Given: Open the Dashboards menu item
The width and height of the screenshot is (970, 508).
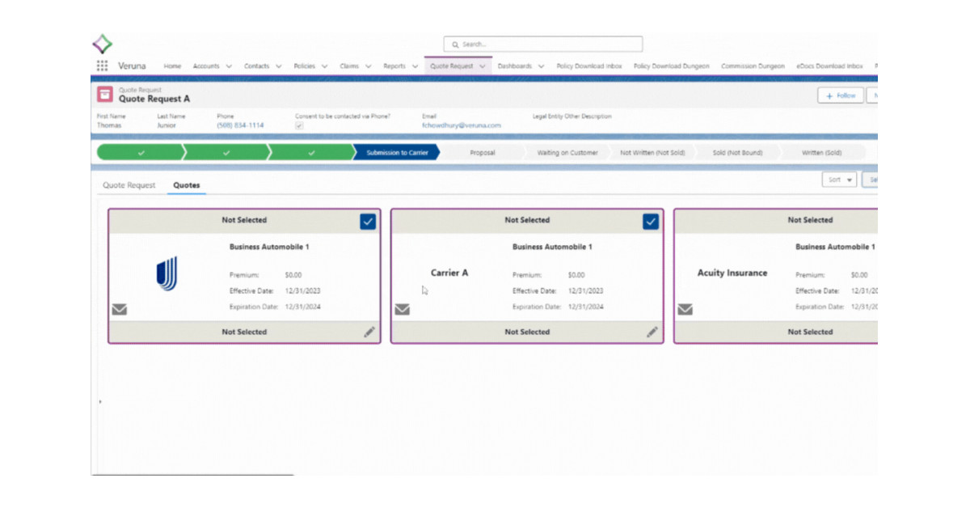Looking at the screenshot, I should coord(515,66).
